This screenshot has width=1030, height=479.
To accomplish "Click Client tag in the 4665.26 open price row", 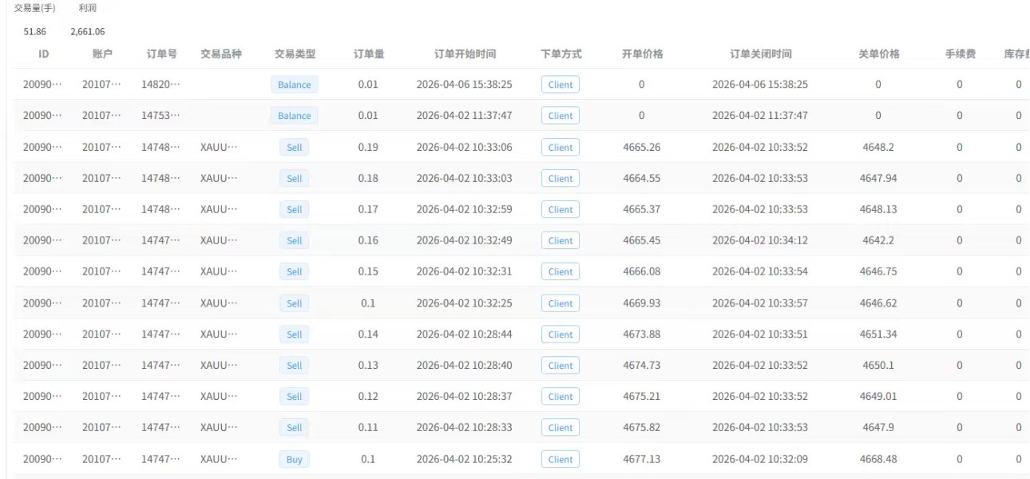I will pos(561,147).
